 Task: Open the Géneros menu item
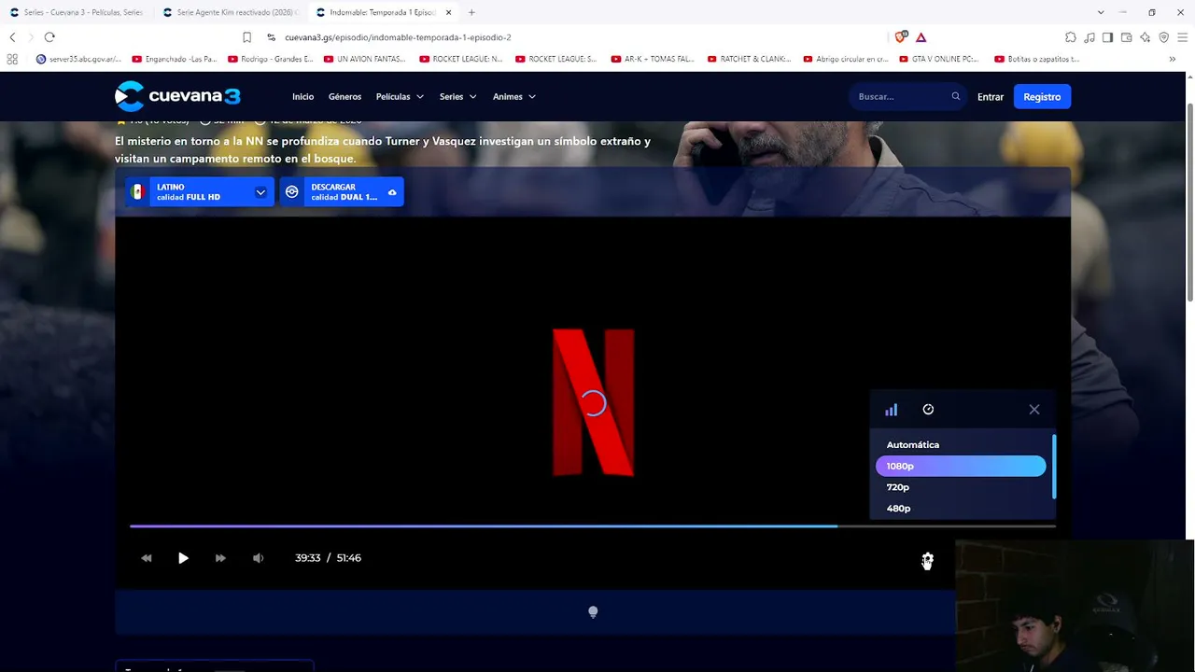coord(344,97)
